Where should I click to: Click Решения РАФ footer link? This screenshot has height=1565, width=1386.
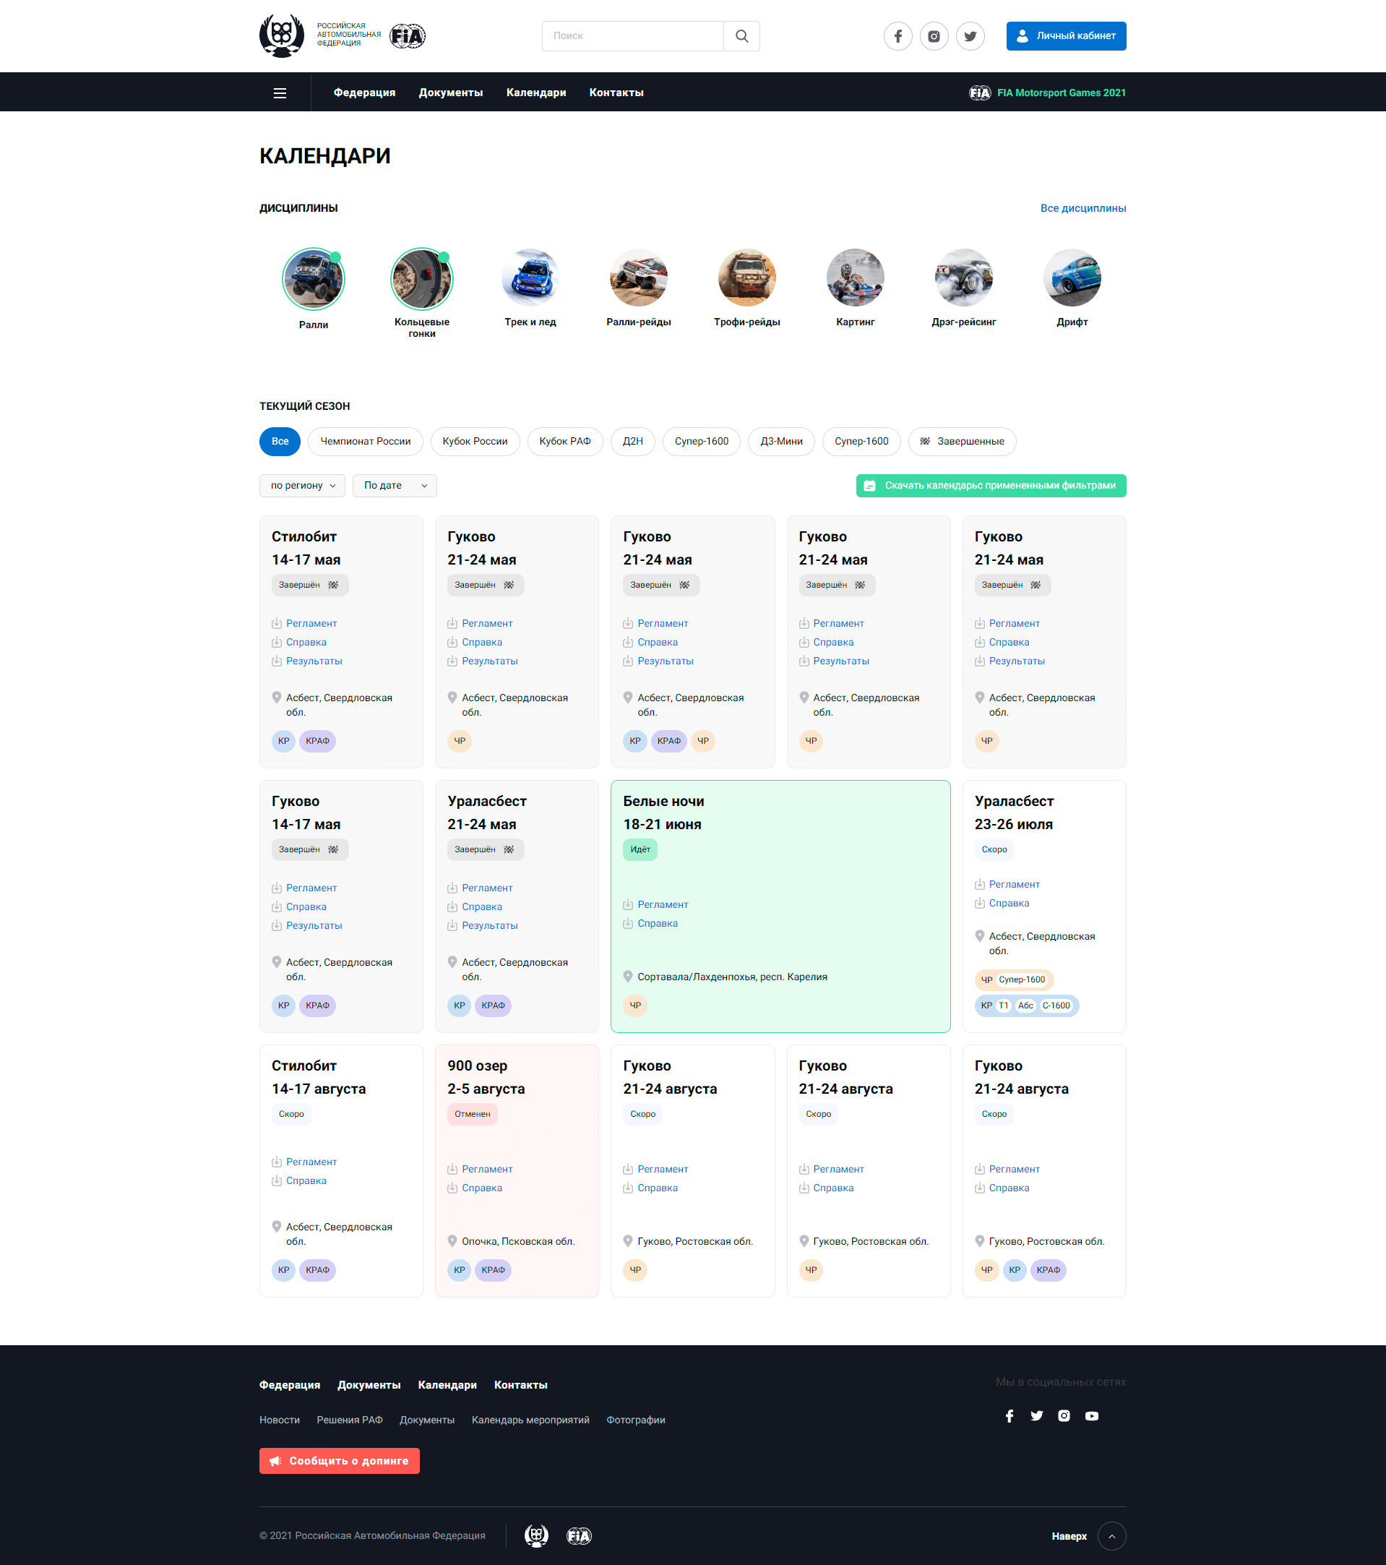point(350,1420)
